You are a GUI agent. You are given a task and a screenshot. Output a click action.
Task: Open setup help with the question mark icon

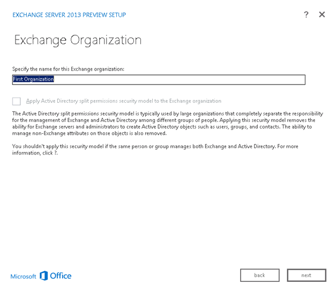(x=306, y=14)
